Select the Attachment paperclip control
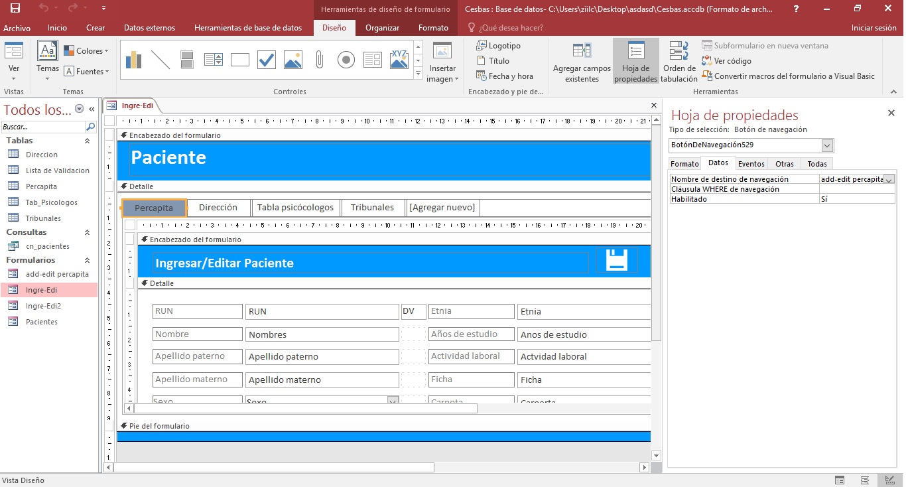Image resolution: width=906 pixels, height=487 pixels. [x=320, y=60]
